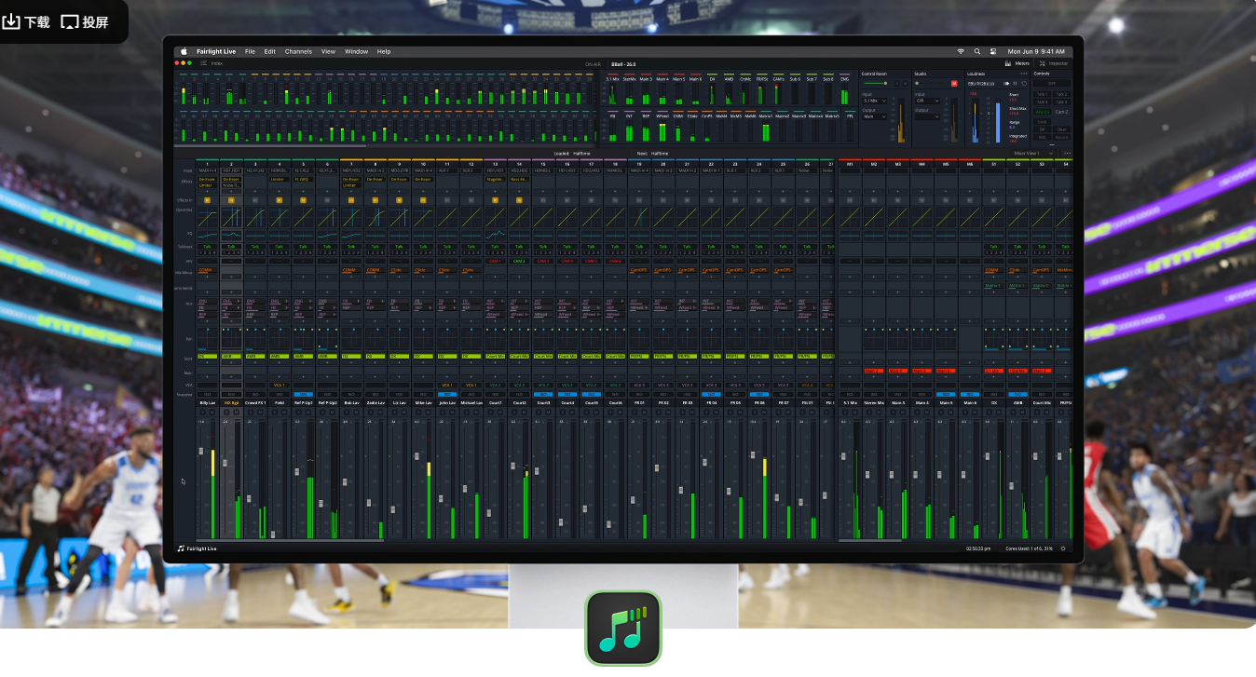Open Control Room Input 5.1 Mix dropdown
This screenshot has width=1256, height=677.
pos(875,101)
